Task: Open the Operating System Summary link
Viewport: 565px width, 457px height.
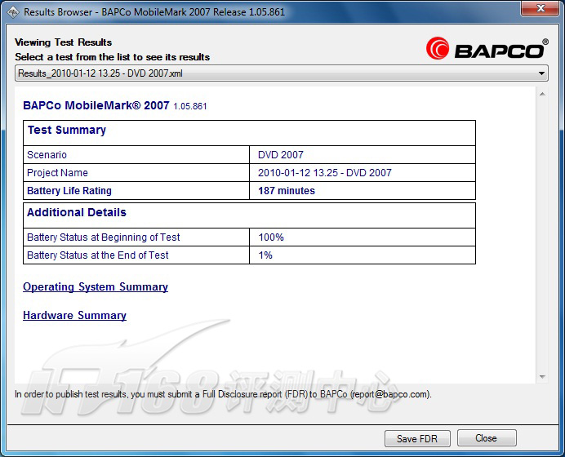Action: pyautogui.click(x=96, y=287)
